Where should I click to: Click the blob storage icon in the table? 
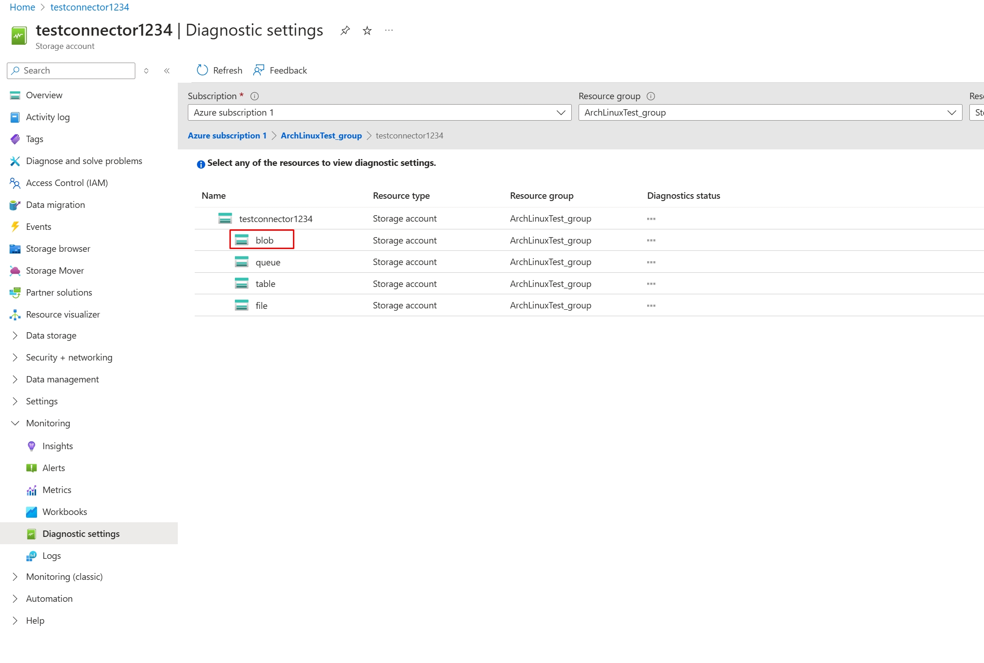(x=241, y=240)
